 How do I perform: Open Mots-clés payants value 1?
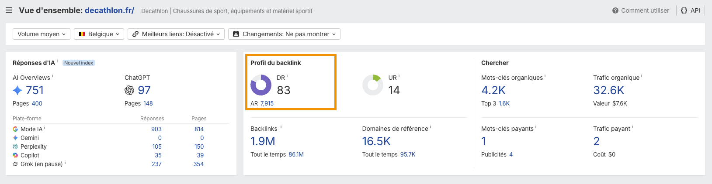[x=483, y=141]
